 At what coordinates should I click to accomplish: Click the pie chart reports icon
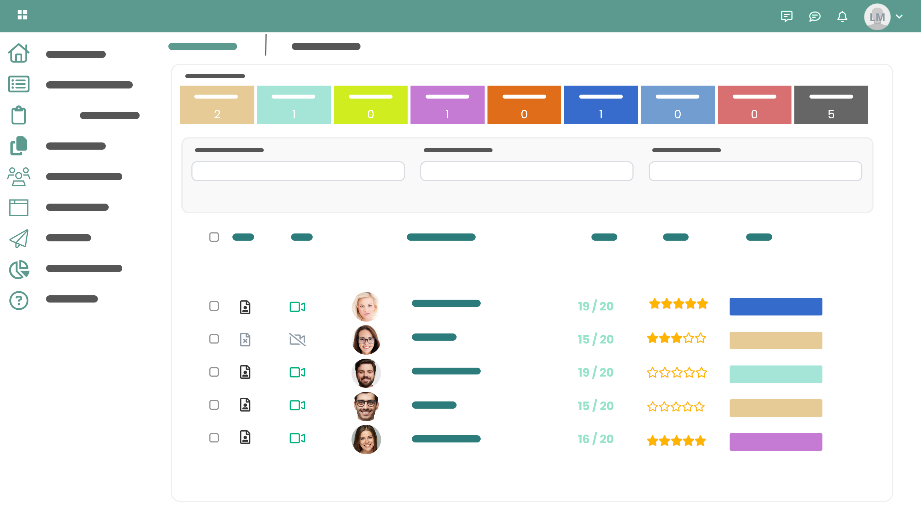pyautogui.click(x=19, y=269)
